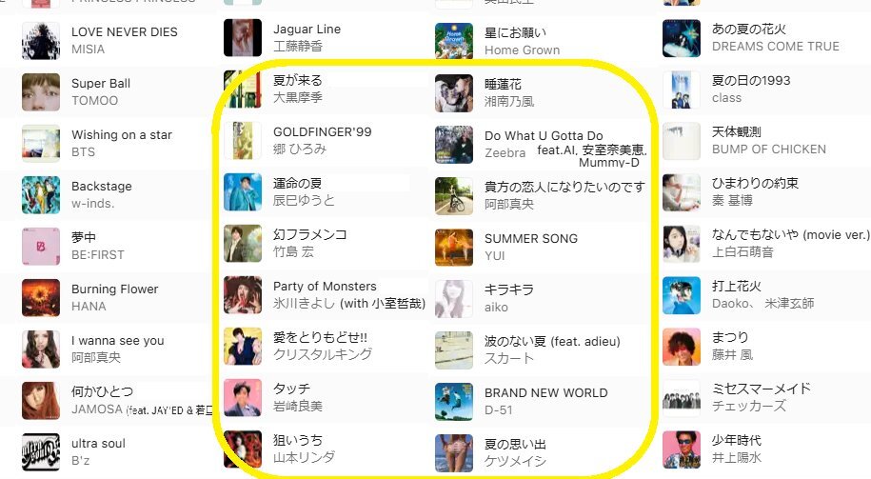Select the Burning Flower album artwork

pos(41,298)
